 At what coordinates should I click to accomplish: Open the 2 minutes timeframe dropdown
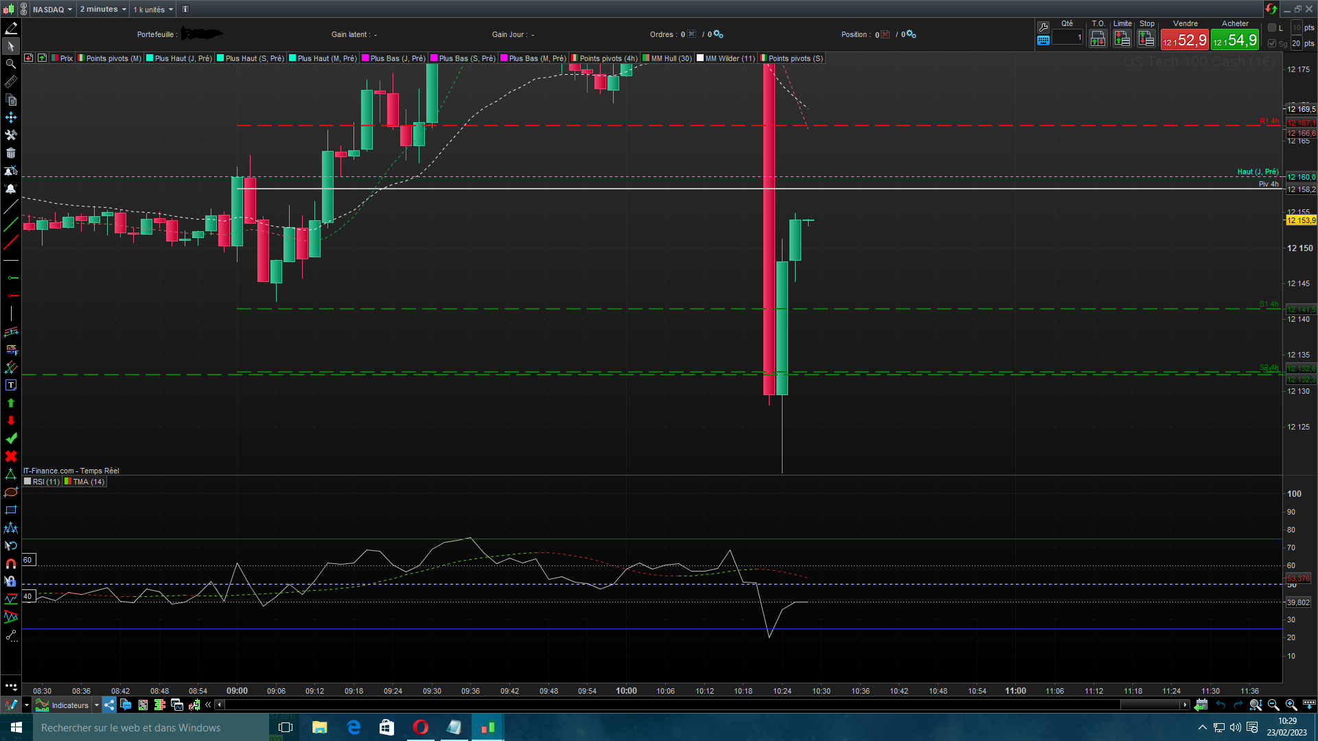click(103, 9)
